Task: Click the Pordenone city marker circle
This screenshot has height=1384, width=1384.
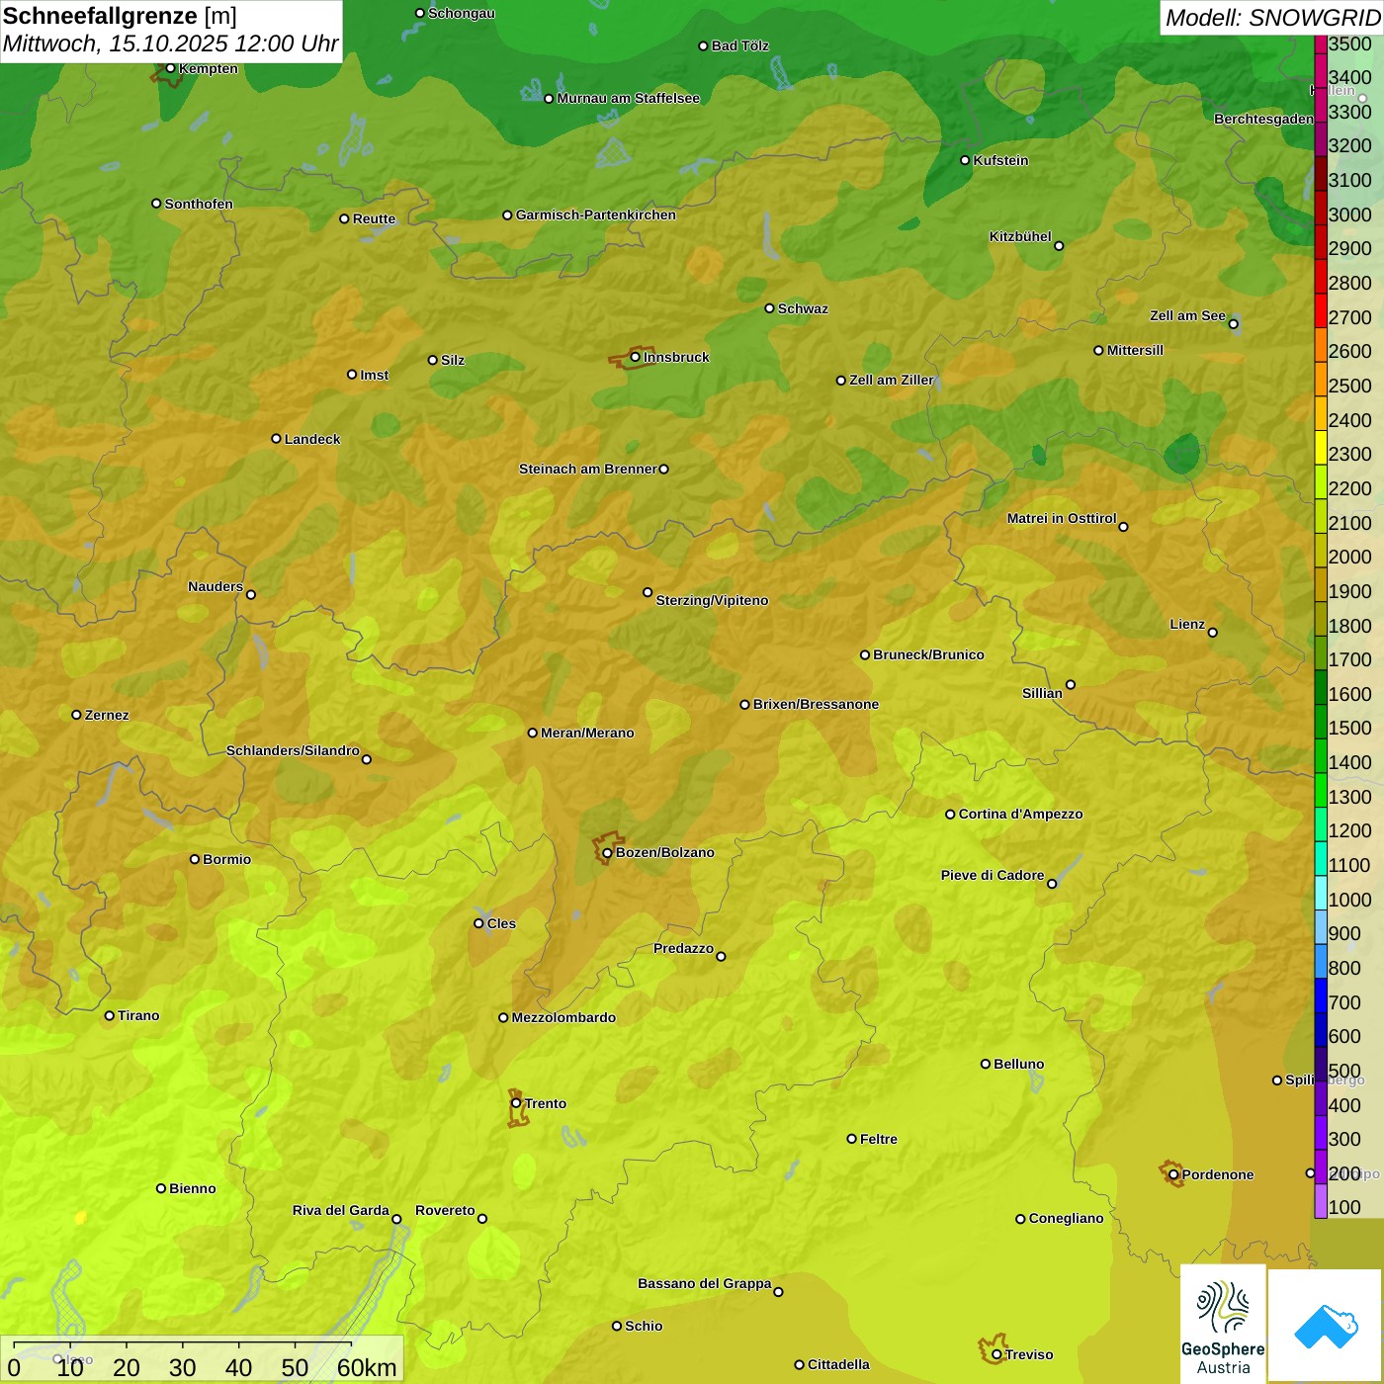Action: click(1173, 1174)
